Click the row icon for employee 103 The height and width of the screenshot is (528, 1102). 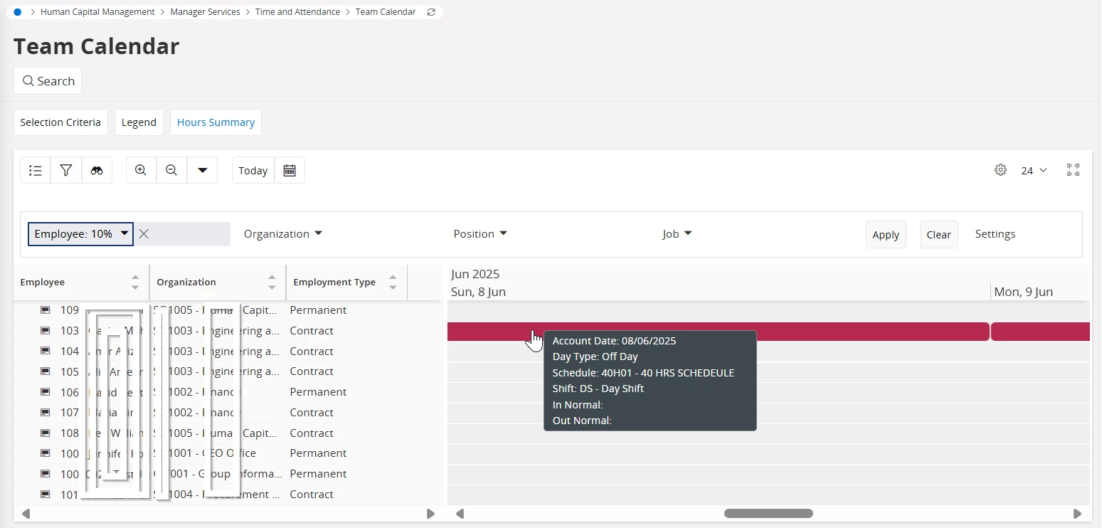tap(46, 331)
